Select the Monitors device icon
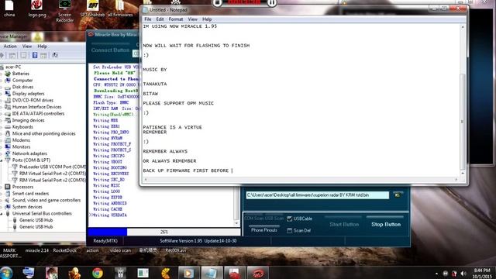This screenshot has height=279, width=496. pyautogui.click(x=8, y=146)
